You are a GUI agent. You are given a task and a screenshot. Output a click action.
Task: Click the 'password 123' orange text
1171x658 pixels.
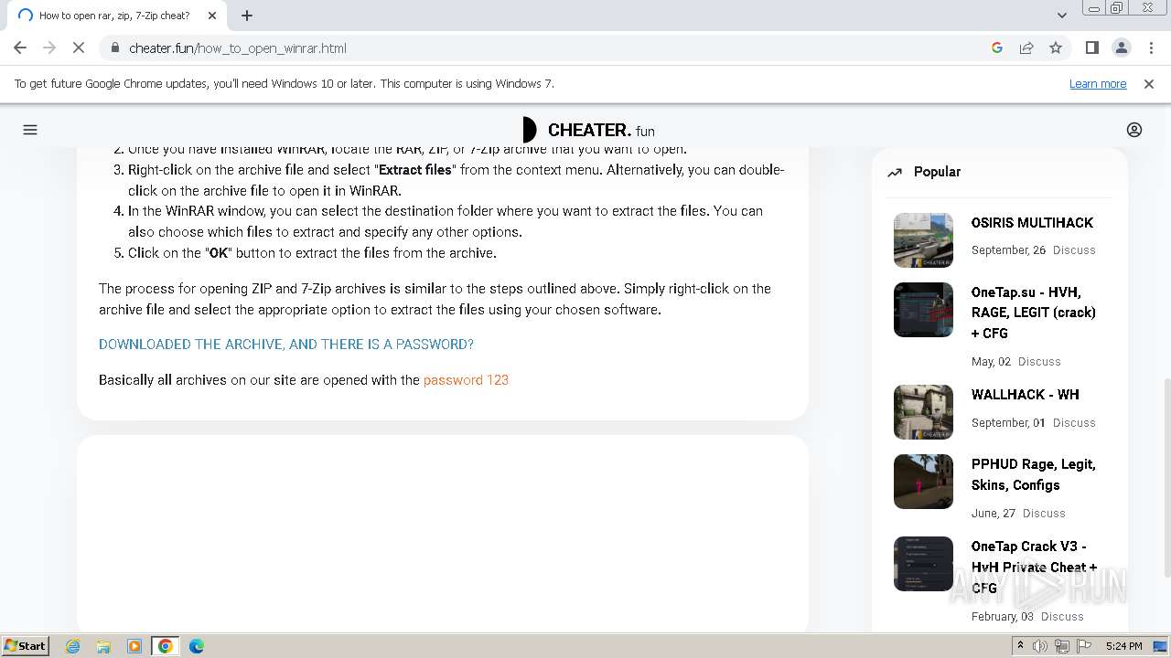coord(466,380)
